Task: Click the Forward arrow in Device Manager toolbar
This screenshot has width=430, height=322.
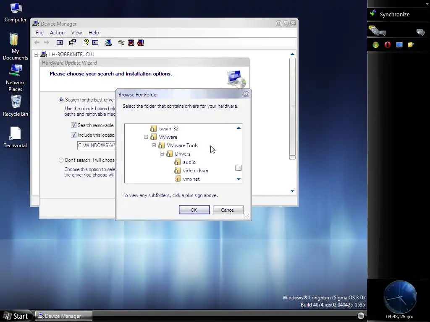Action: pos(47,42)
